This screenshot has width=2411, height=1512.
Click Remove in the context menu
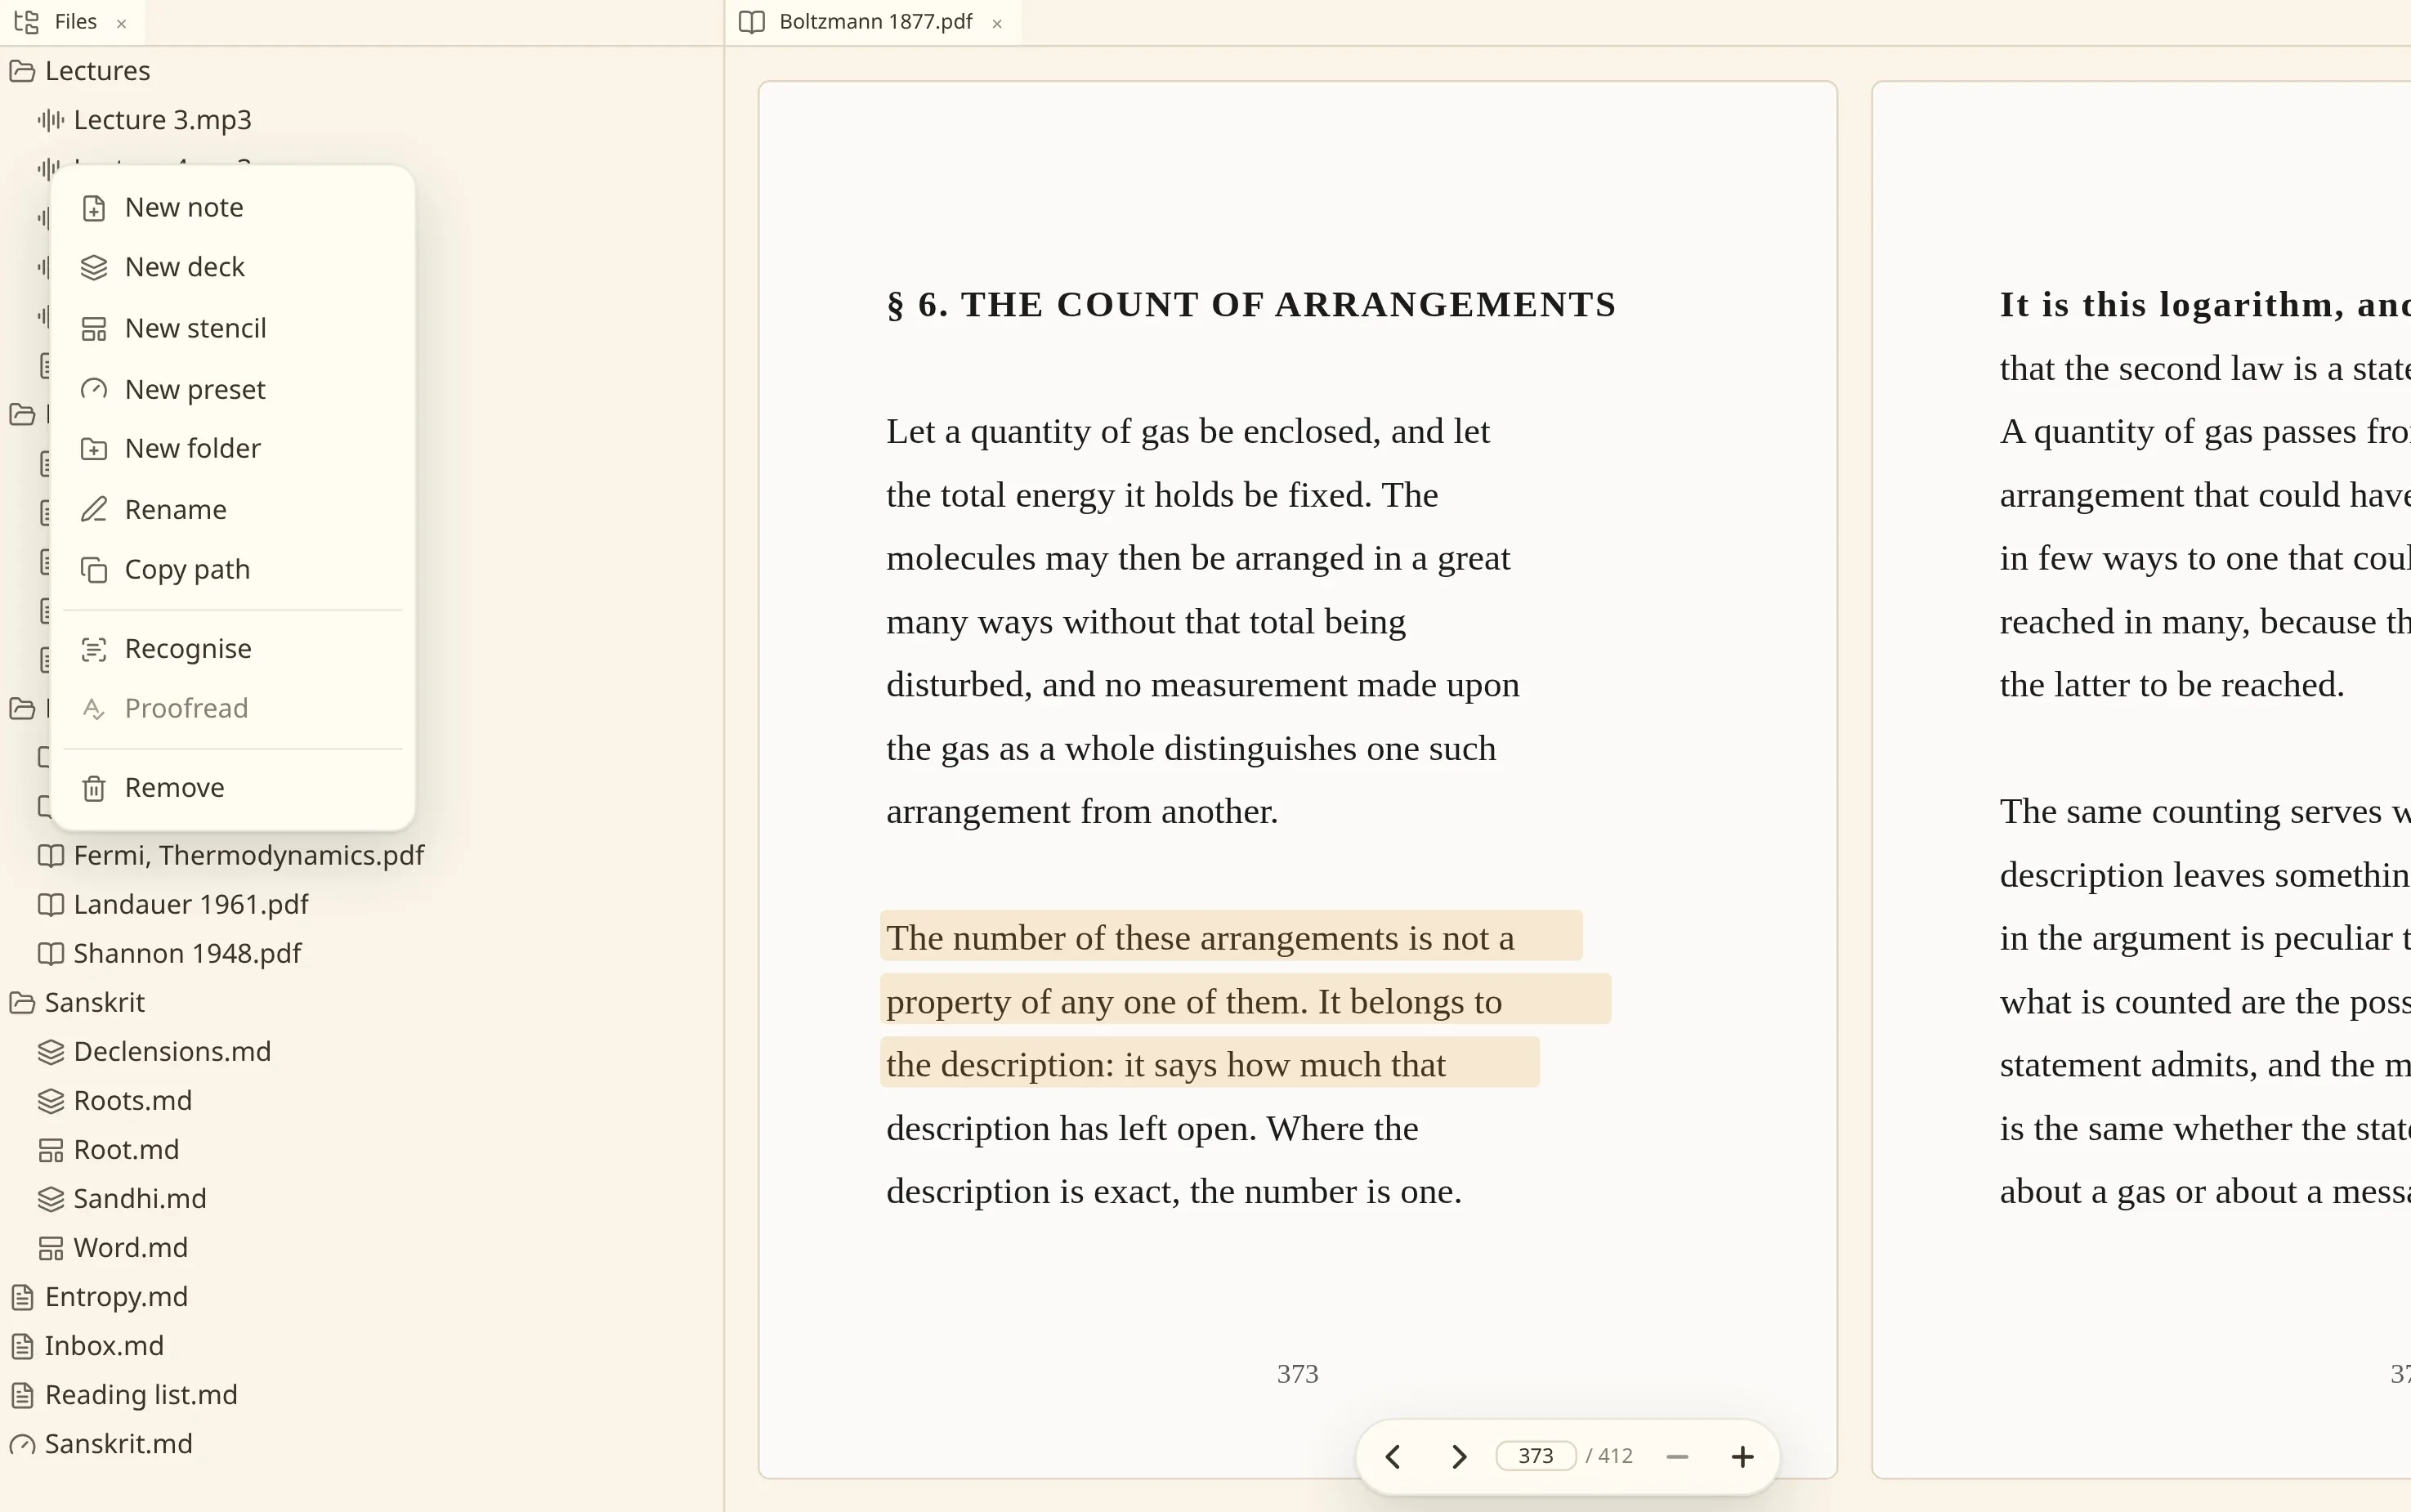tap(232, 788)
